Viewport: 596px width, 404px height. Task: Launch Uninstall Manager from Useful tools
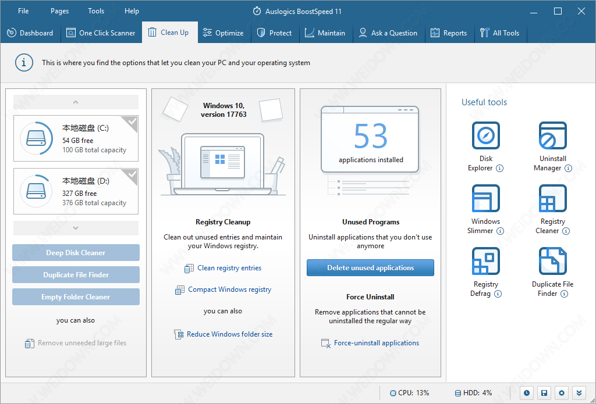click(x=553, y=135)
